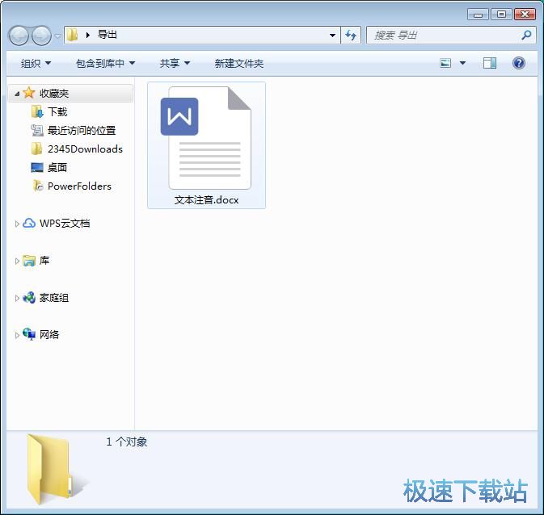Close the explorer window
The width and height of the screenshot is (544, 515).
[x=525, y=15]
